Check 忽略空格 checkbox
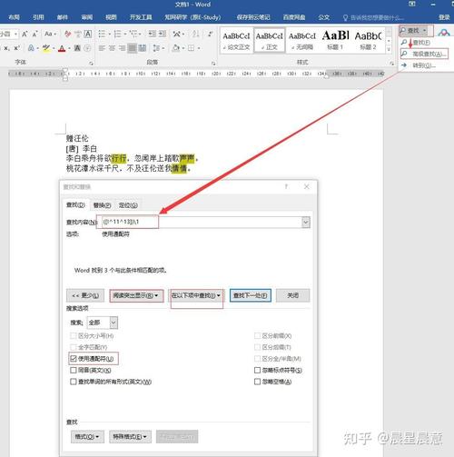Image resolution: width=454 pixels, height=457 pixels. coord(257,382)
